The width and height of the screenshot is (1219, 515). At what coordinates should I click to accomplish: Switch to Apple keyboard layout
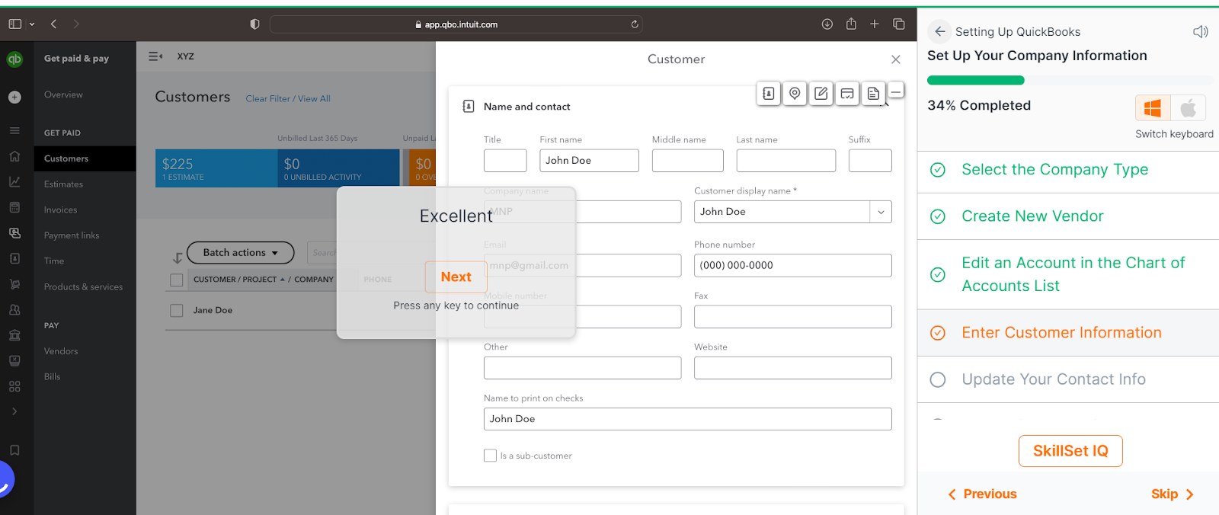pos(1188,108)
